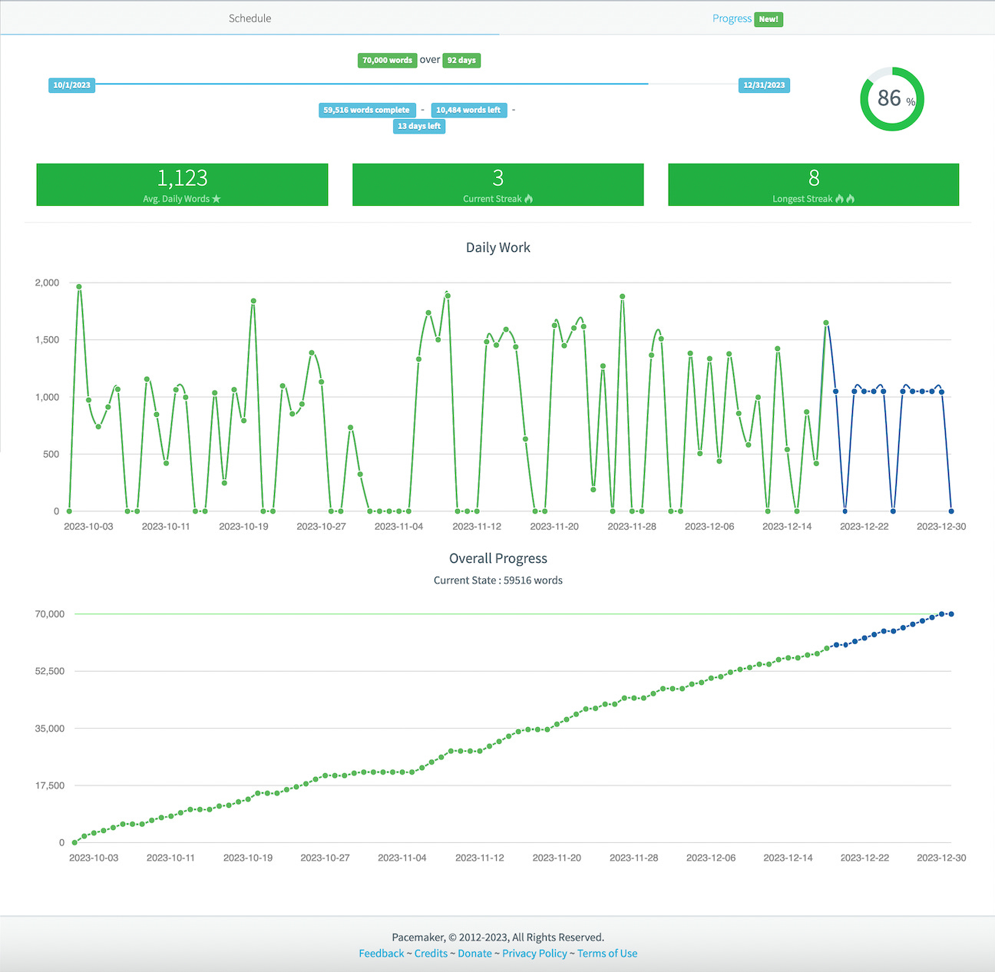Open the Terms of Use

(607, 953)
